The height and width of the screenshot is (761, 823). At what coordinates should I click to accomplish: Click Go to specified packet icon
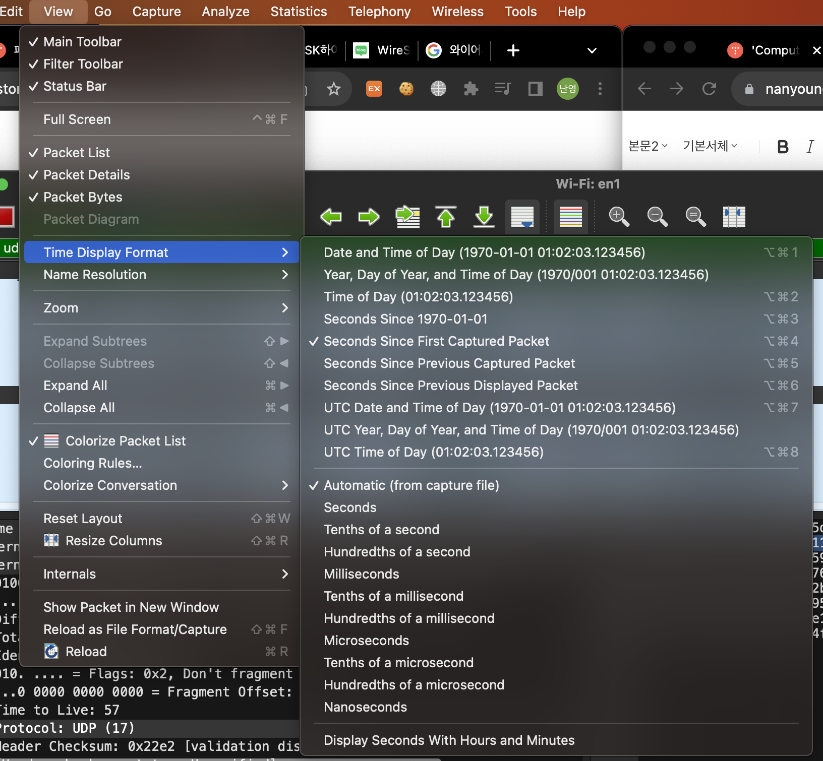pos(408,217)
